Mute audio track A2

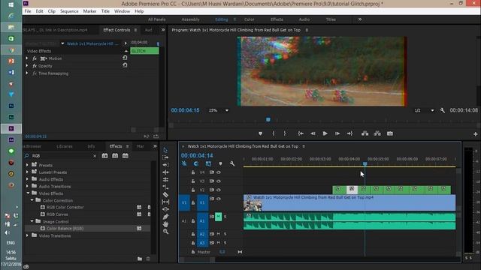(219, 234)
